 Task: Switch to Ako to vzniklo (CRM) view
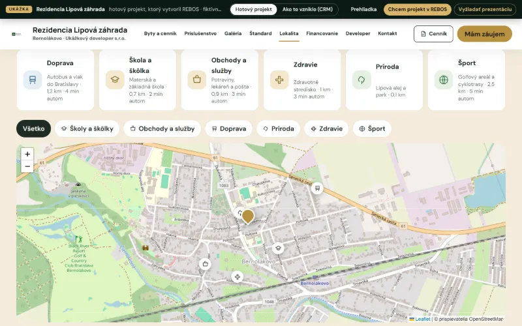[307, 9]
